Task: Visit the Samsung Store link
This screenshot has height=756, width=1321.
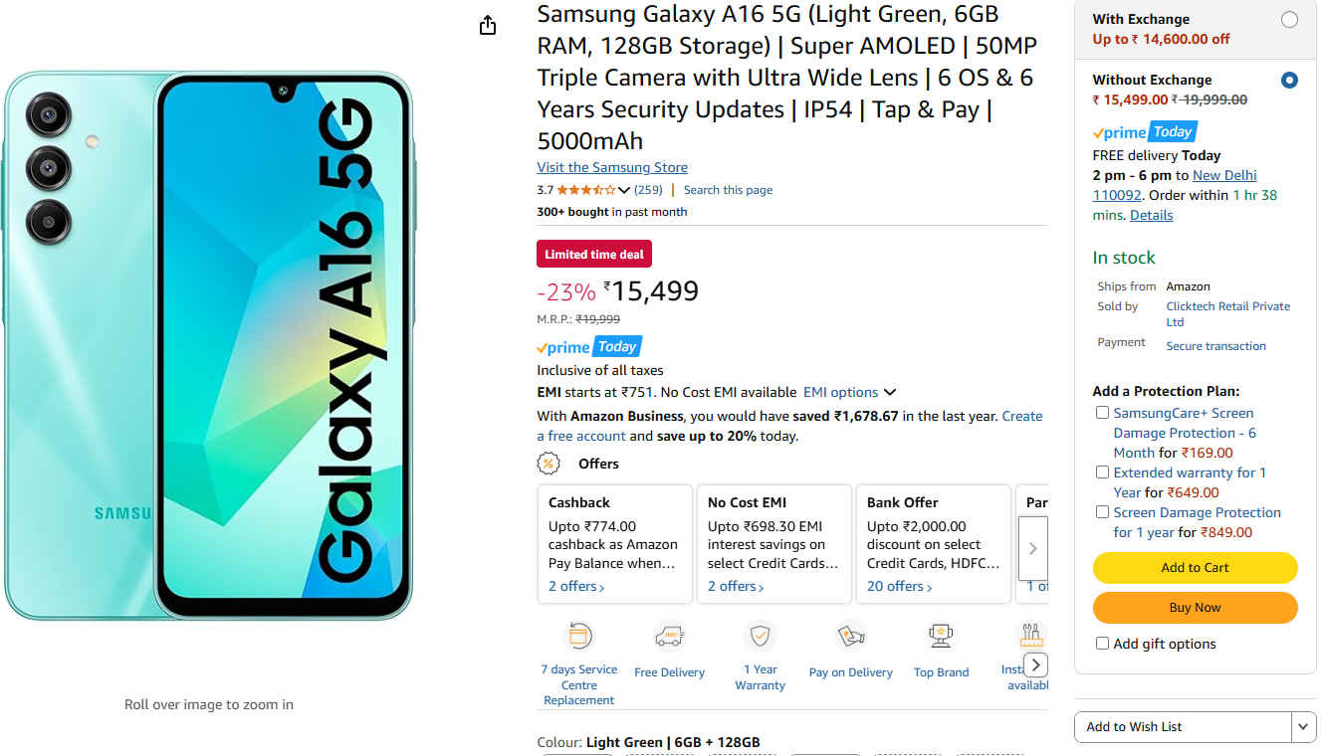Action: (x=612, y=167)
